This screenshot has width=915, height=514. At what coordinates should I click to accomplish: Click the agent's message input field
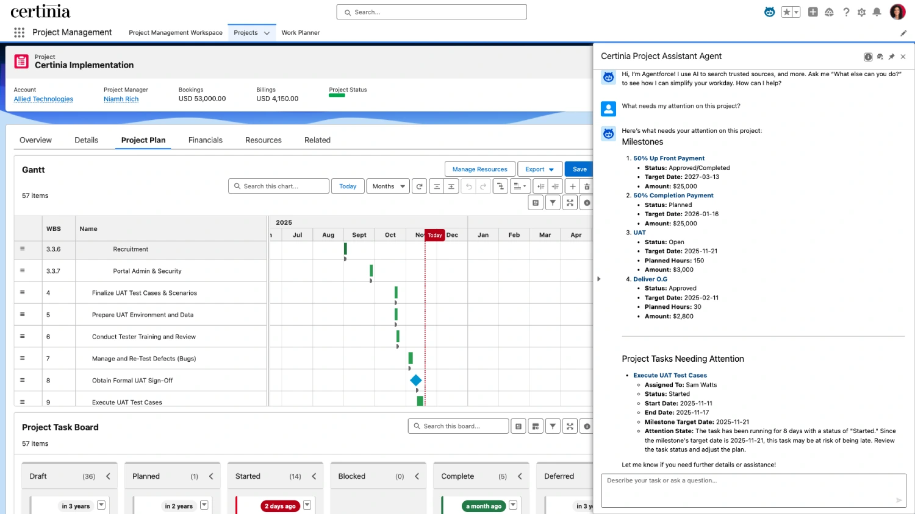click(x=750, y=490)
